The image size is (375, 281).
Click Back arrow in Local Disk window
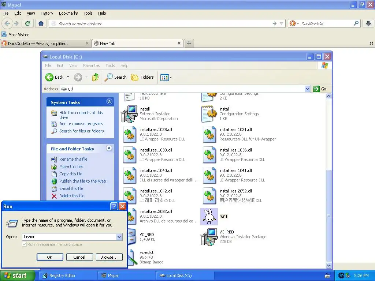[x=49, y=77]
